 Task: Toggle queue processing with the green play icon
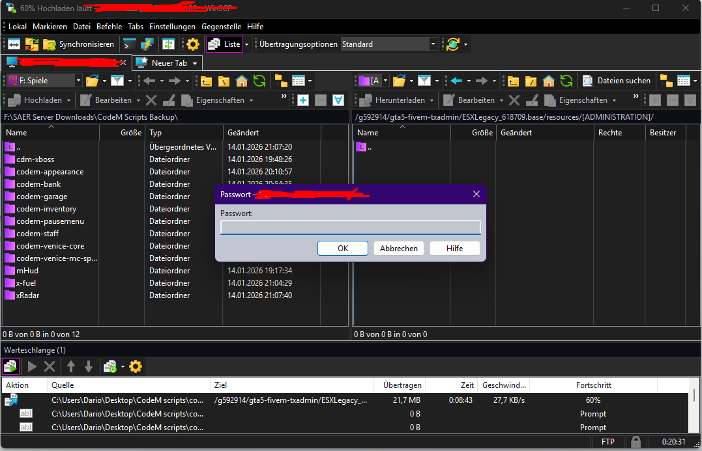click(11, 366)
